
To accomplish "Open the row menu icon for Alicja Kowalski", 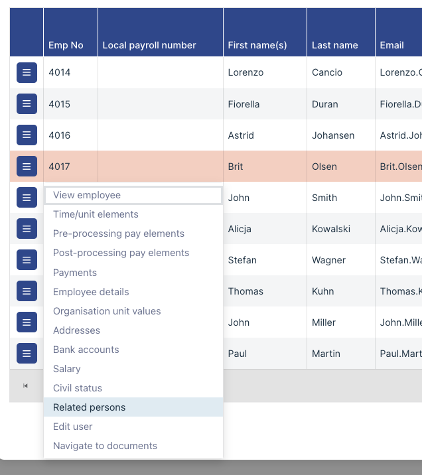I will pos(27,229).
